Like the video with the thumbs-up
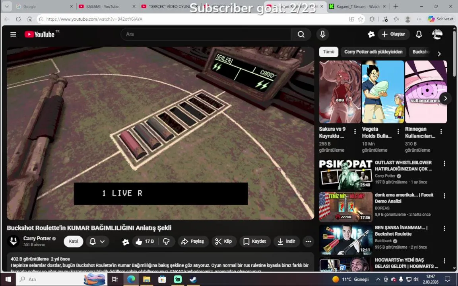 pyautogui.click(x=145, y=242)
